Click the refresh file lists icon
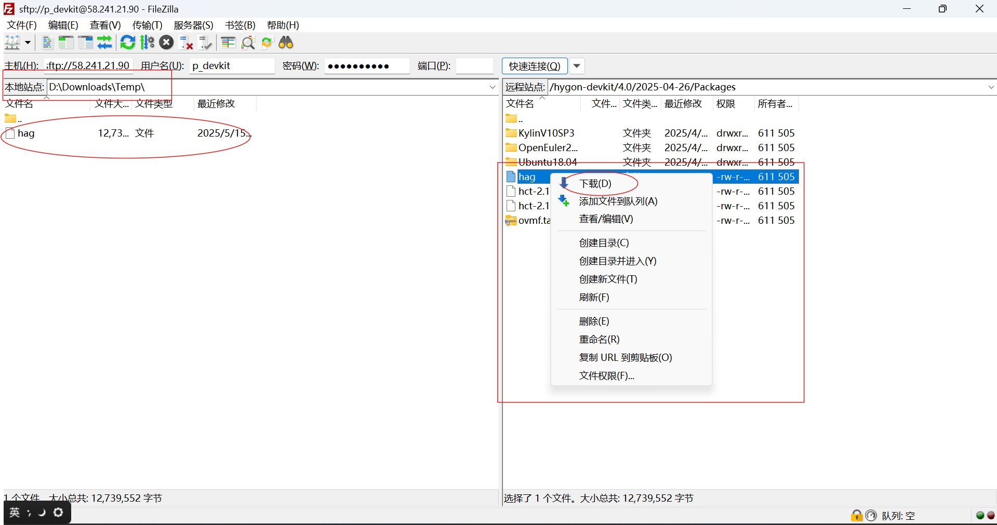This screenshot has width=997, height=525. pos(127,43)
